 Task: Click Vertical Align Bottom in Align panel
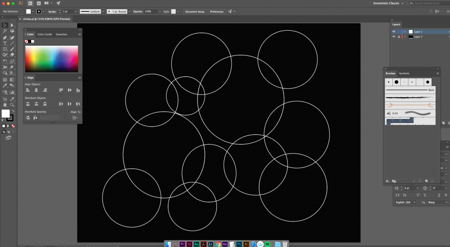click(x=78, y=90)
